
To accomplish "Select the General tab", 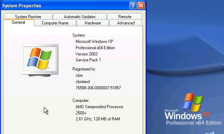I will click(19, 22).
